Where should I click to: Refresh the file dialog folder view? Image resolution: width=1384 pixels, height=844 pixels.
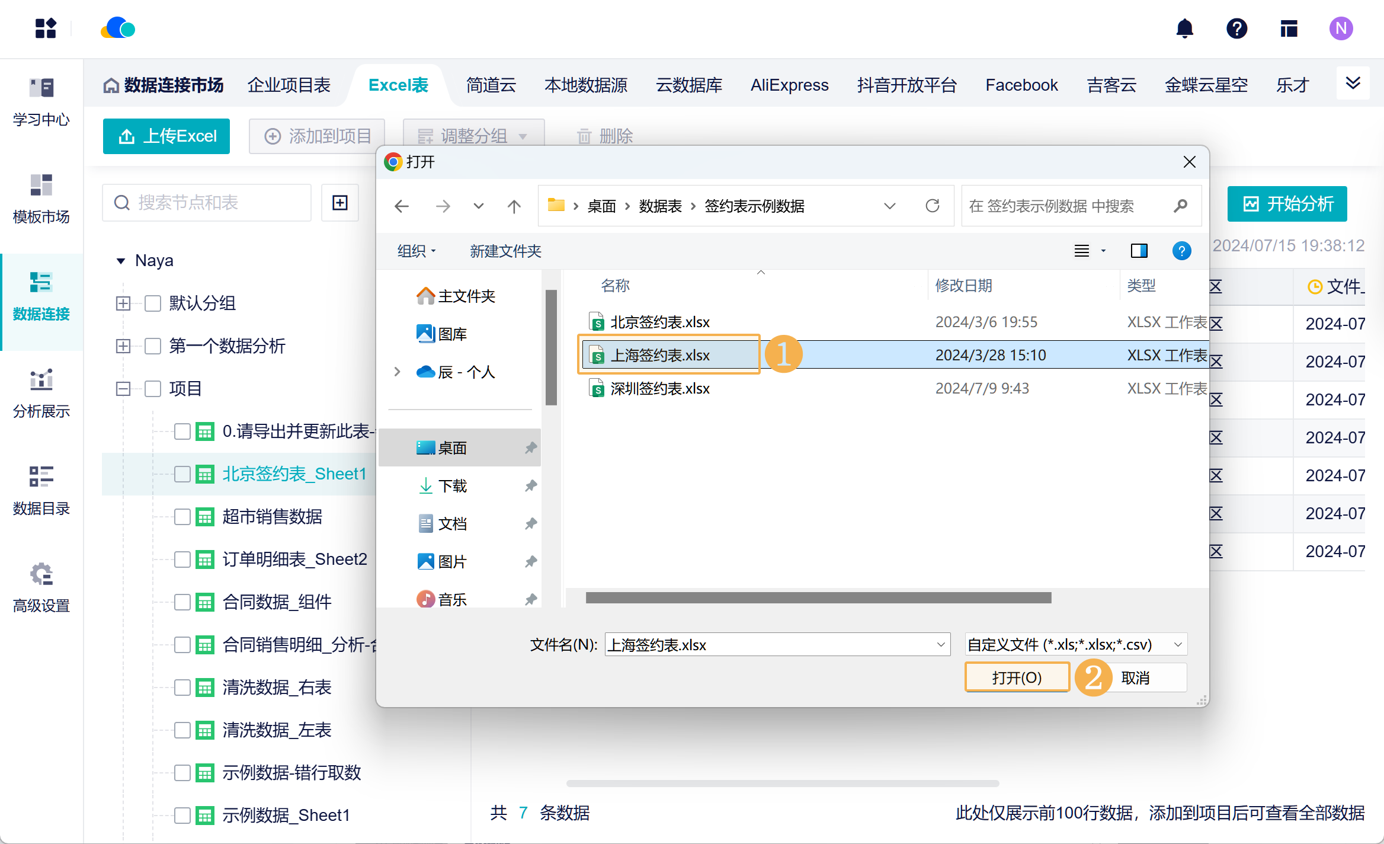coord(933,206)
